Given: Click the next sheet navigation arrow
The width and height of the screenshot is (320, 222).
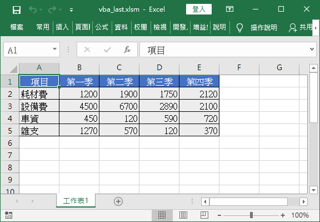Looking at the screenshot, I should [33, 201].
